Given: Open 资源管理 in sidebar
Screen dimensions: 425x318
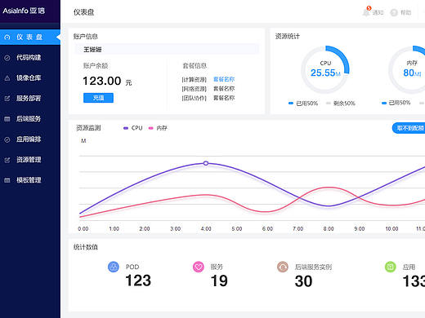Looking at the screenshot, I should pos(29,160).
